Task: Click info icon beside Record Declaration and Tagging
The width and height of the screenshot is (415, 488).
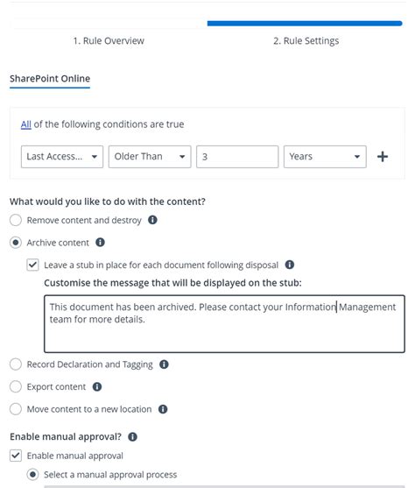Action: 164,364
